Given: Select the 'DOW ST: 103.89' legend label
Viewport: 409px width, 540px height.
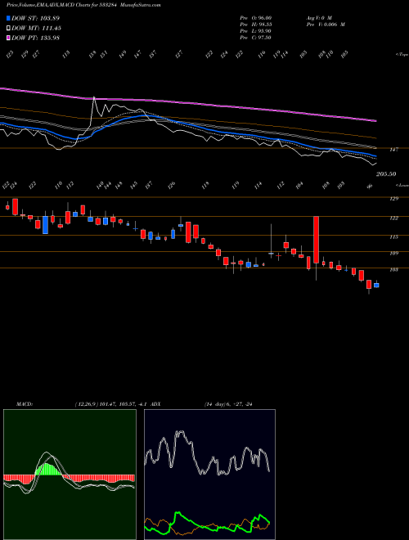Looking at the screenshot, I should pos(36,18).
